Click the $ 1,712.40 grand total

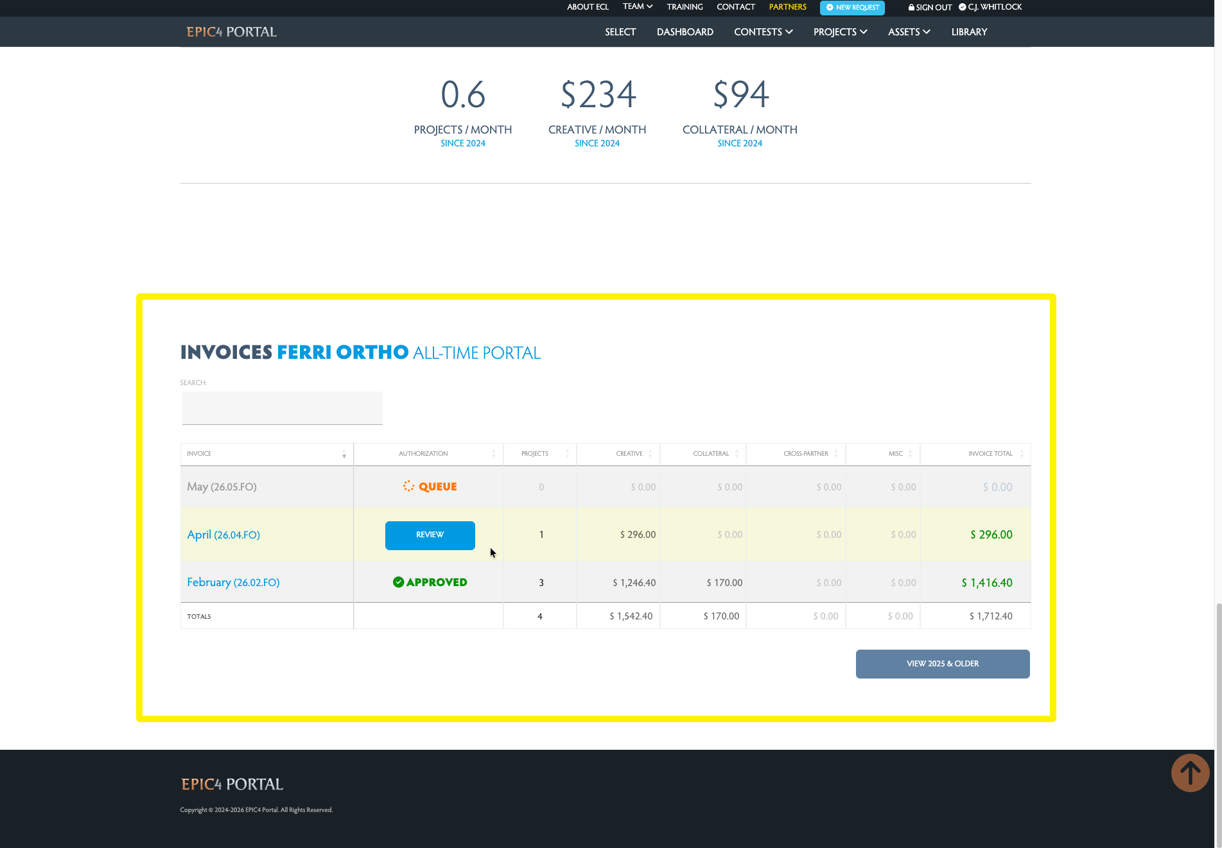[x=991, y=616]
